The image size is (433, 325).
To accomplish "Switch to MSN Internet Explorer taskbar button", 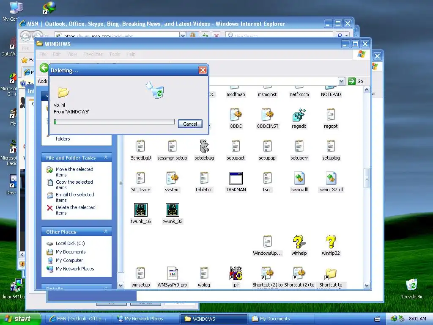I will [x=78, y=319].
